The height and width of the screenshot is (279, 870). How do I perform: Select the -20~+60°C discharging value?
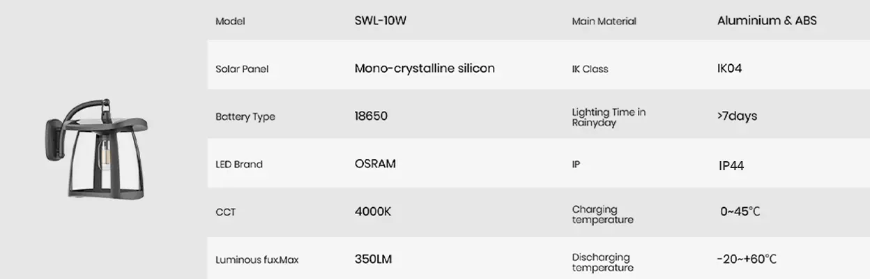[747, 259]
